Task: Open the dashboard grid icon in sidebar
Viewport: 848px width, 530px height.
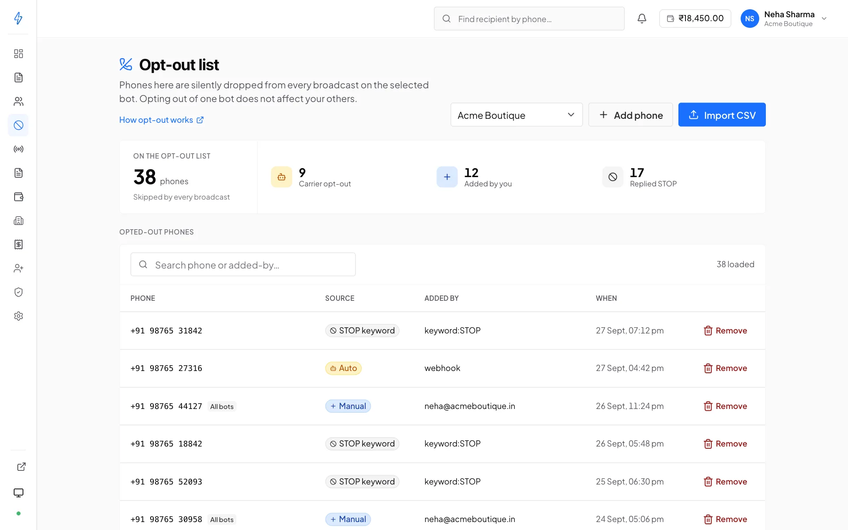Action: (18, 53)
